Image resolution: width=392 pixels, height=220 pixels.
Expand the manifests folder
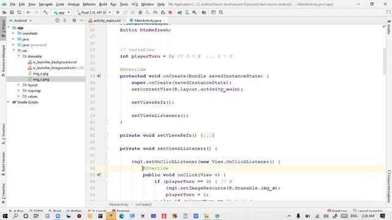[x=13, y=33]
